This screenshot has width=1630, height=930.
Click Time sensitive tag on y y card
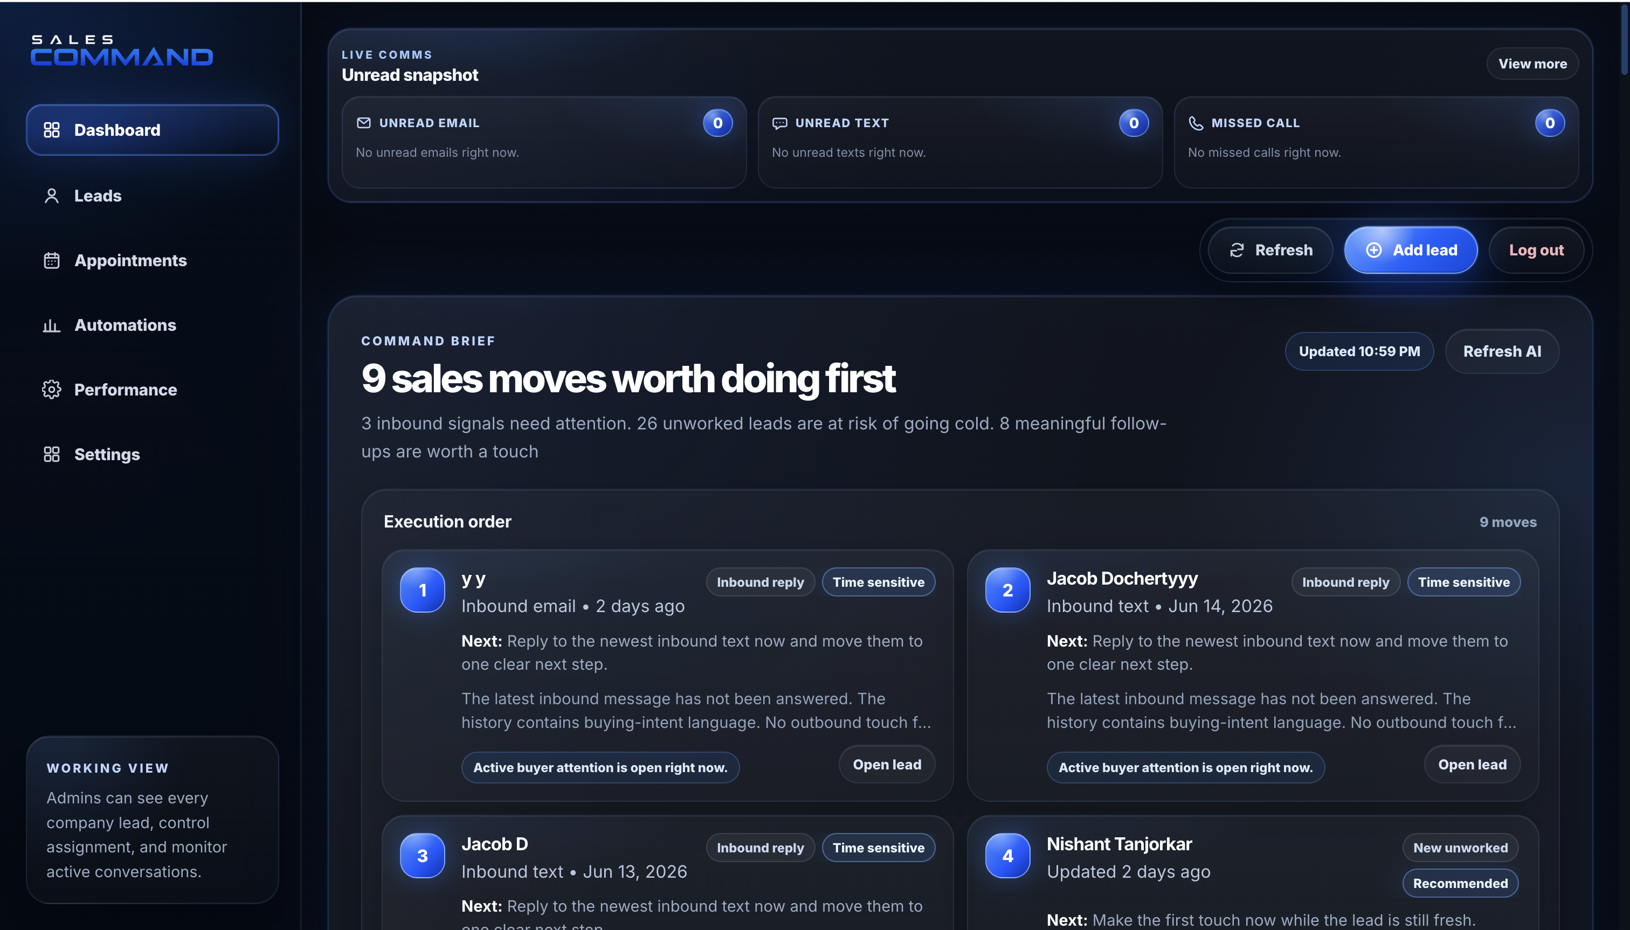click(x=879, y=582)
